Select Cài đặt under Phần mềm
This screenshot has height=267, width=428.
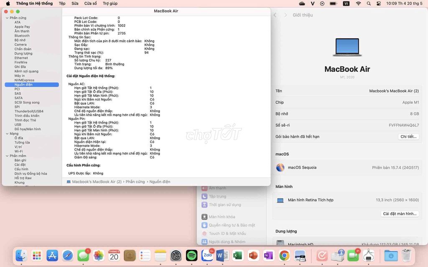[20, 164]
